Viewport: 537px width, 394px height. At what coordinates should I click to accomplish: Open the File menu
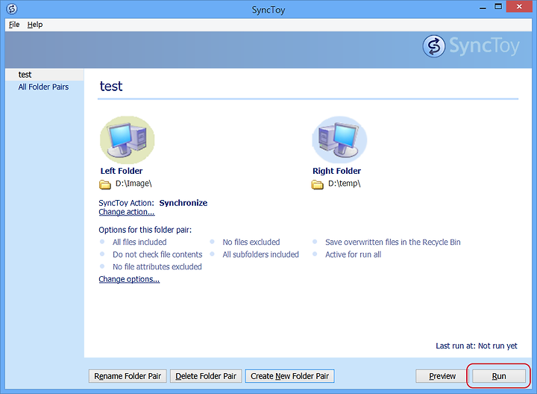(x=14, y=25)
